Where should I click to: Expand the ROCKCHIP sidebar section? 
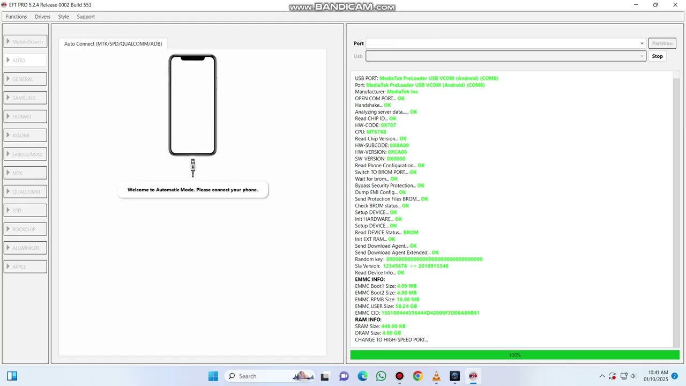click(x=25, y=229)
